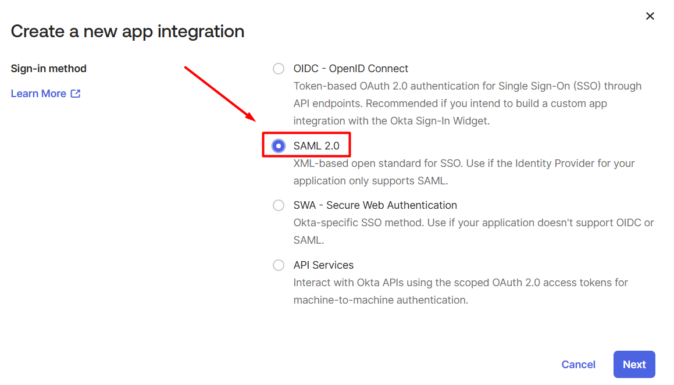674x385 pixels.
Task: Click the red arrow annotation pointing to SAML
Action: (220, 94)
